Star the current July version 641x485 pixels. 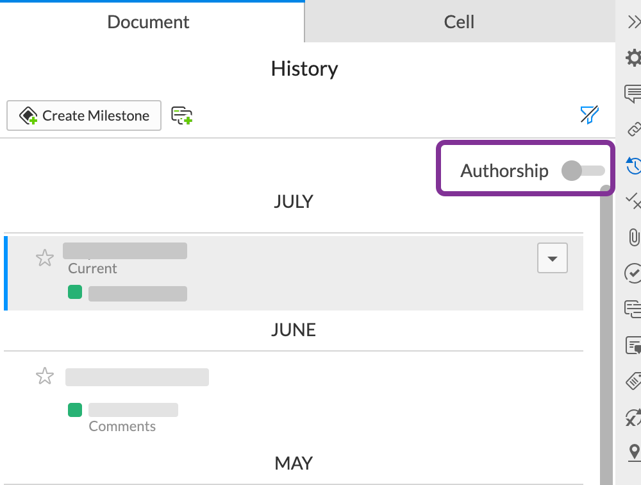(x=45, y=259)
